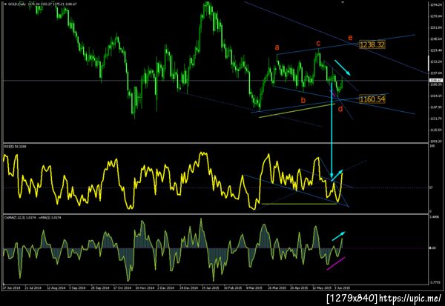Click the 12 May 2015 date label
This screenshot has height=306, width=445.
pyautogui.click(x=322, y=288)
